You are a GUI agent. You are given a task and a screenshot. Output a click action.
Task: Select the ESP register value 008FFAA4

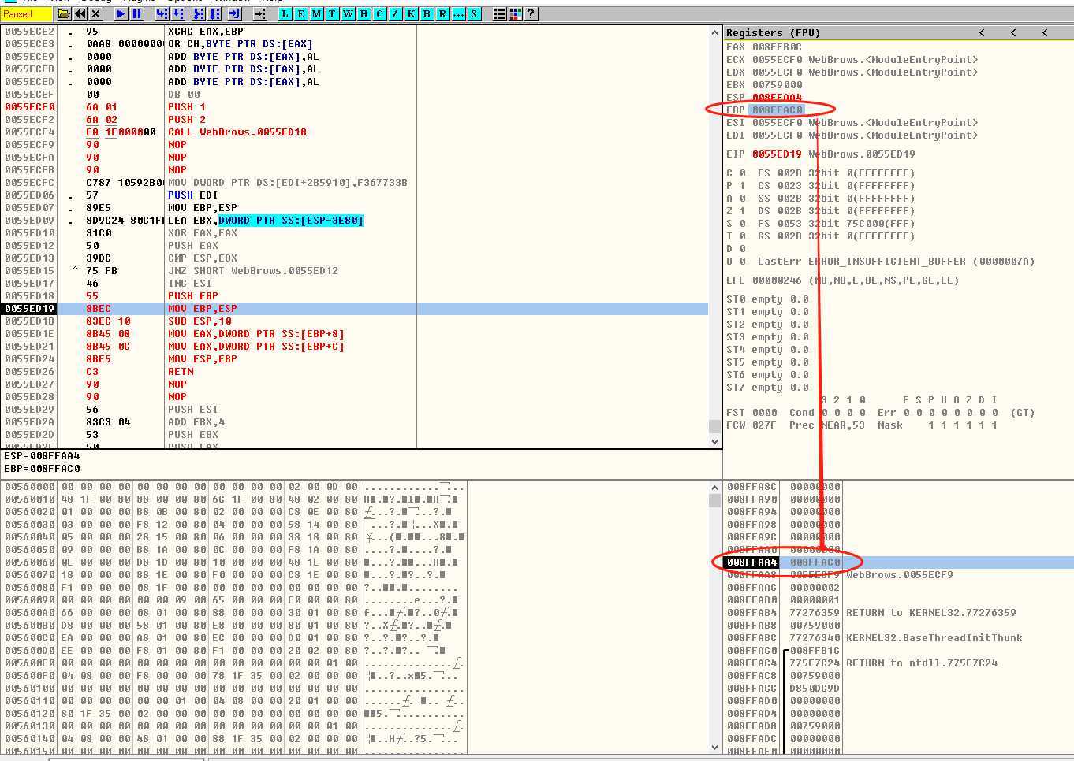pyautogui.click(x=777, y=98)
